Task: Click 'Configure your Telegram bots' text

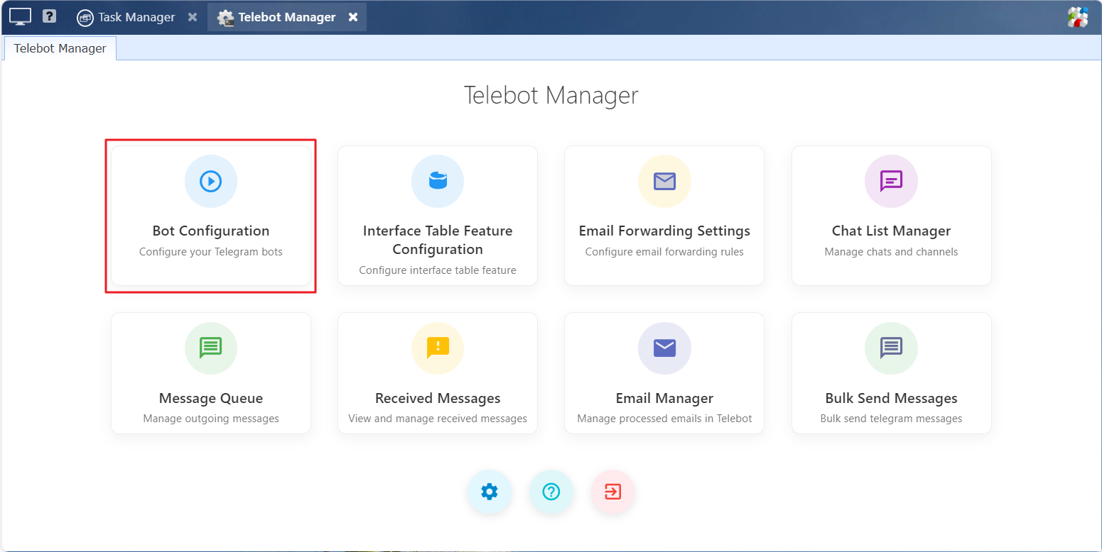Action: [211, 252]
